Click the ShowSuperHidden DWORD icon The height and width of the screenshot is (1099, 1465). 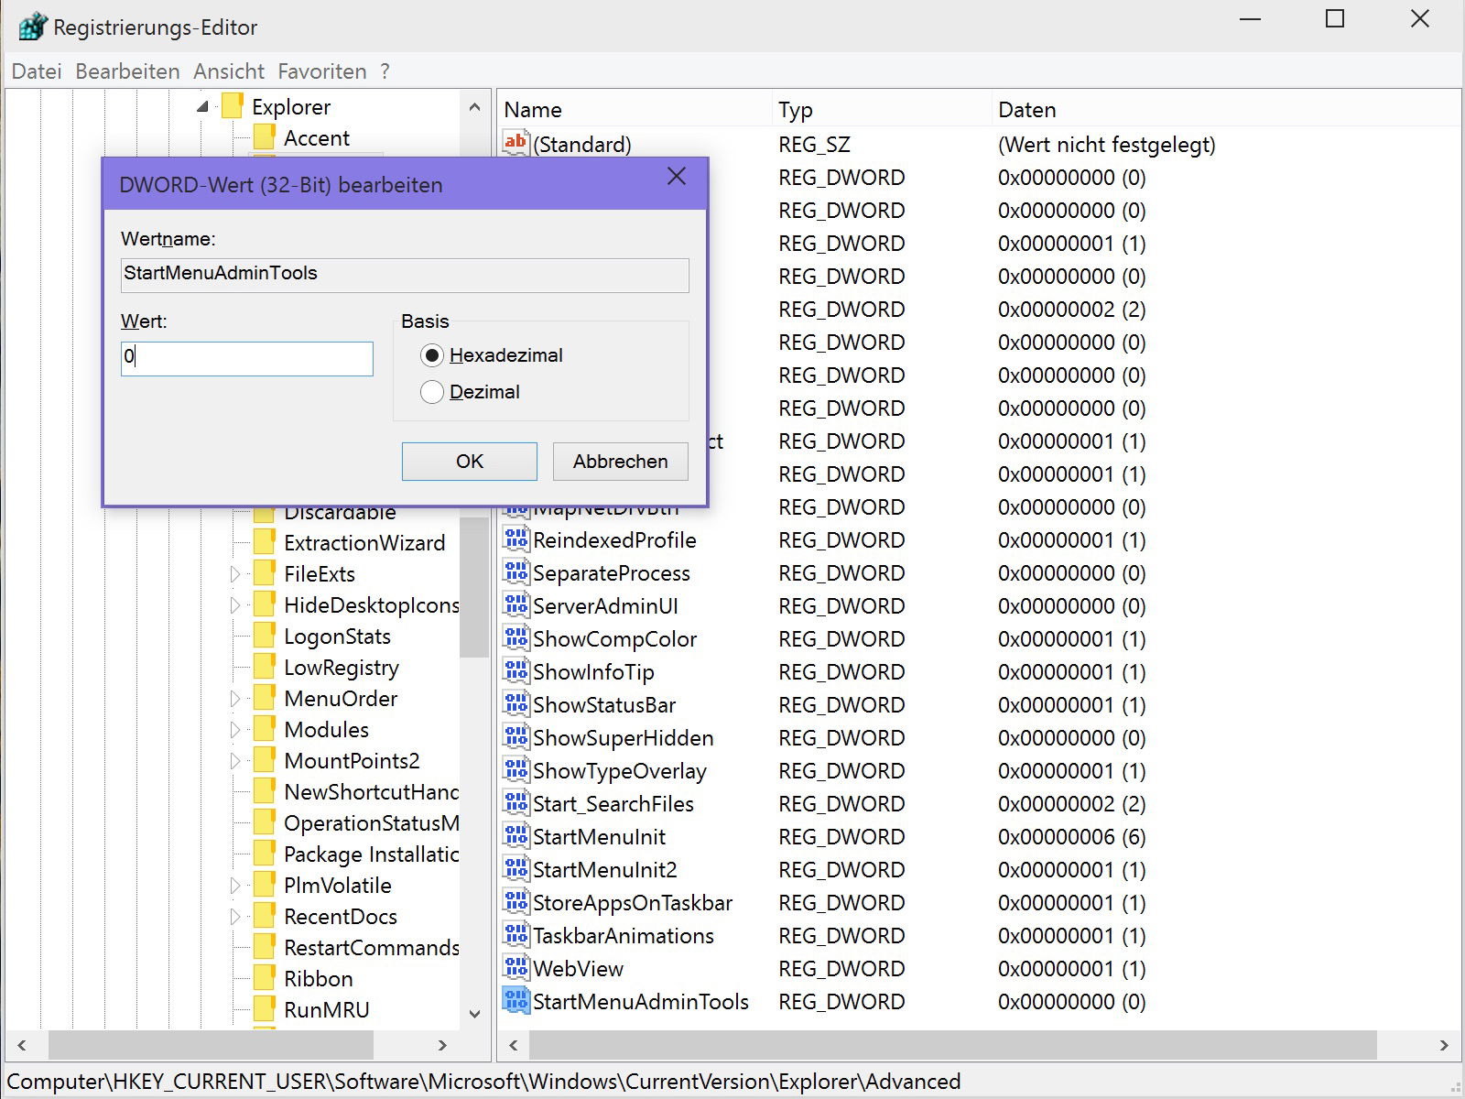[516, 737]
